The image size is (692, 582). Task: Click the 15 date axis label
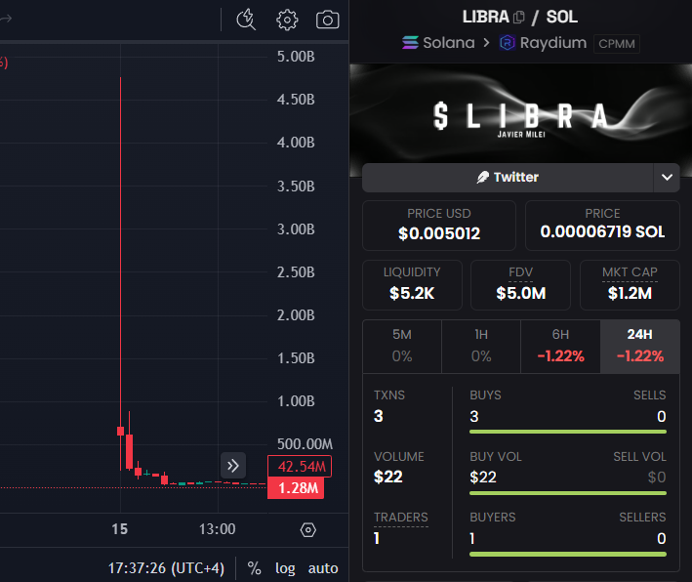tap(120, 529)
